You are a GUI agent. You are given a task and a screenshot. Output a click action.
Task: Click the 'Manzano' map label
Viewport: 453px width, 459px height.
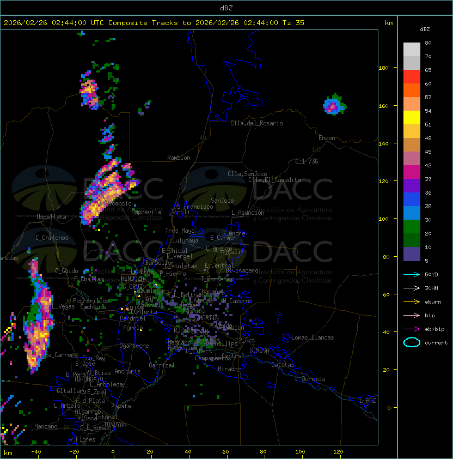coord(46,426)
